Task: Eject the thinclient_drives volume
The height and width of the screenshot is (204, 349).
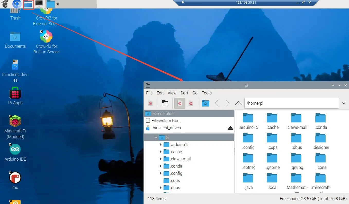Action: (x=230, y=128)
